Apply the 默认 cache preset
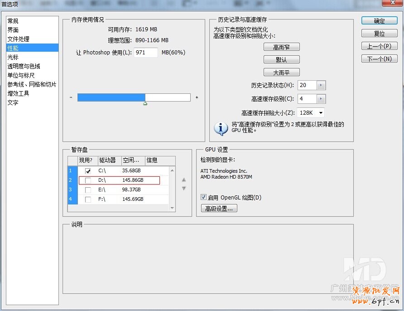The image size is (404, 311). coord(282,59)
